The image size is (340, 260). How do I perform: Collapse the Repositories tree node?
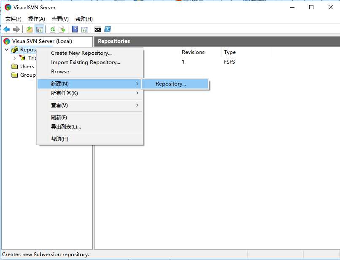(x=6, y=50)
